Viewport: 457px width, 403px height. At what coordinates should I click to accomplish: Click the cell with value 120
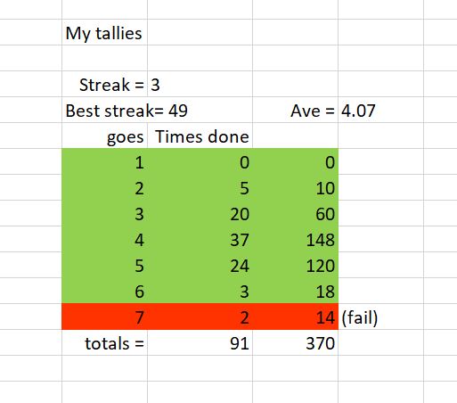[295, 265]
